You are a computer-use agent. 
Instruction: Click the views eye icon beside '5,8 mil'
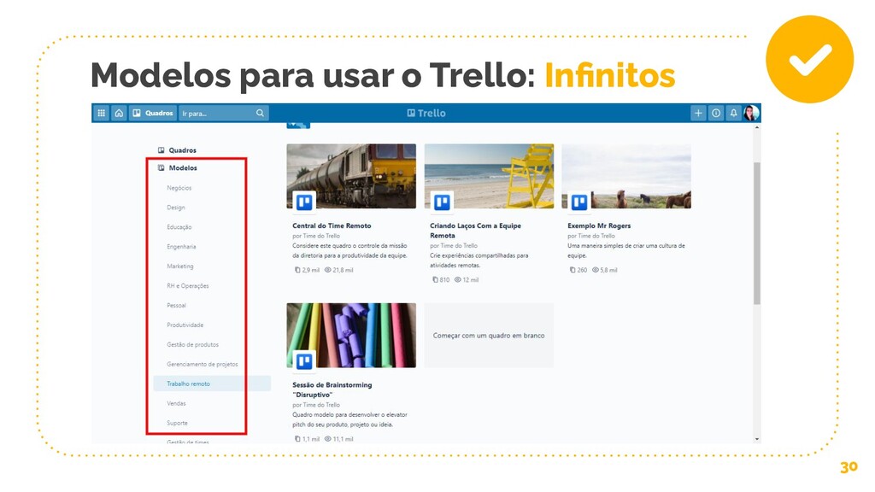596,270
